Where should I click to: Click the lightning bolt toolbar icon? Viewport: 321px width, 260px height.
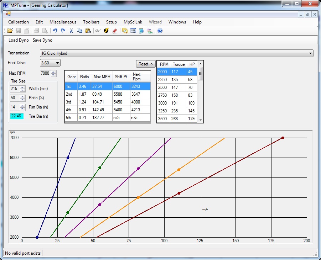click(106, 31)
